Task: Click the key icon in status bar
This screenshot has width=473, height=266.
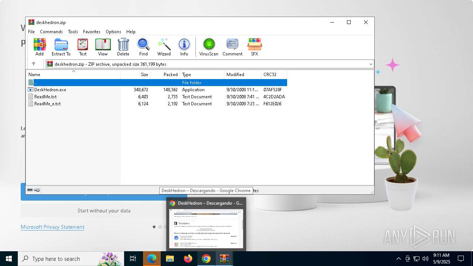Action: click(x=37, y=190)
